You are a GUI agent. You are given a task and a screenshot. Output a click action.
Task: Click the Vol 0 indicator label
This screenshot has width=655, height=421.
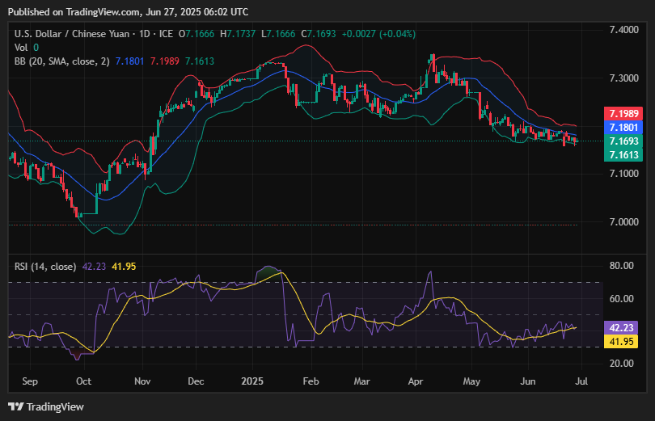pyautogui.click(x=27, y=48)
